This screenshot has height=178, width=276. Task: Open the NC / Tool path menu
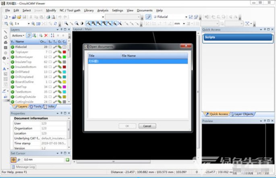coord(70,10)
